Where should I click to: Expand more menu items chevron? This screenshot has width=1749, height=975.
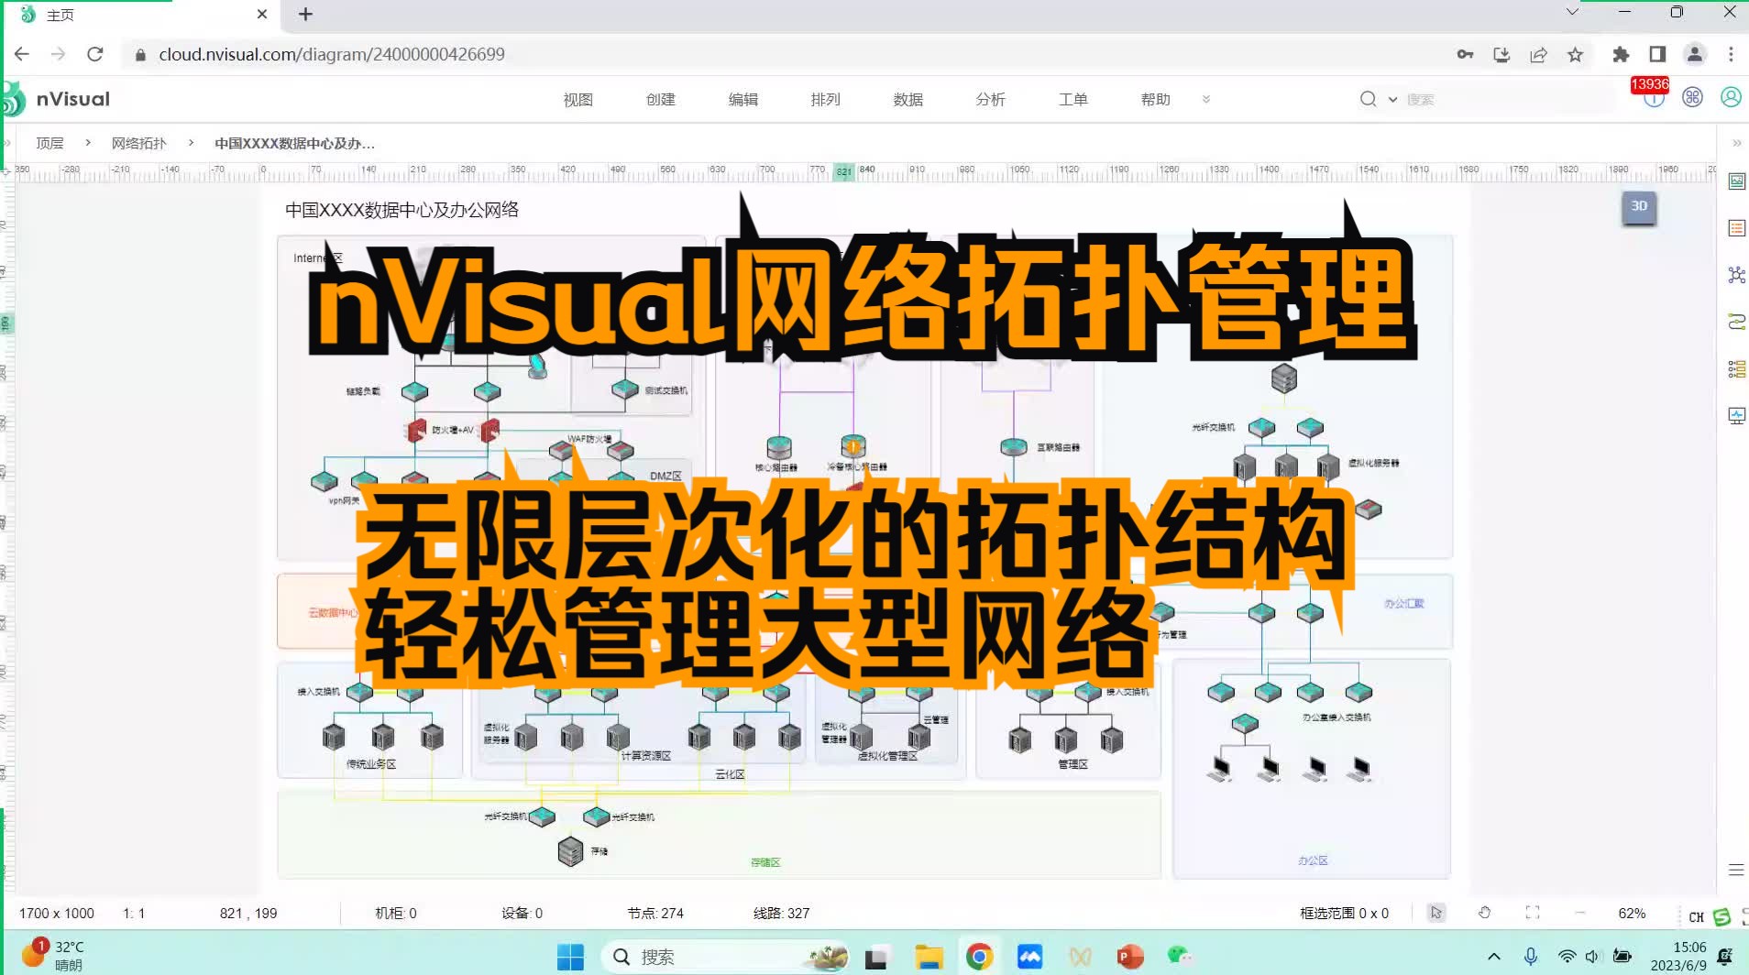pyautogui.click(x=1205, y=99)
